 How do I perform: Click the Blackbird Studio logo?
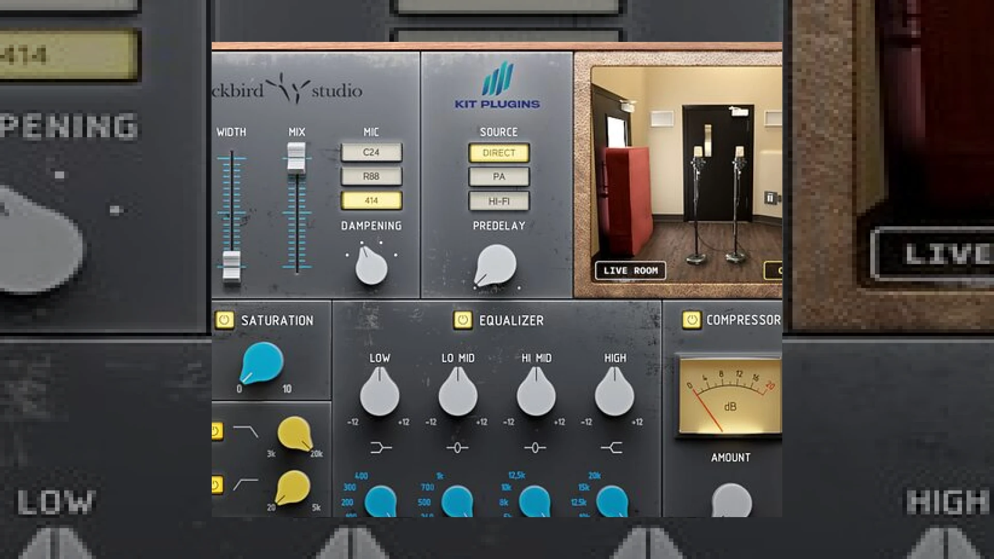click(x=287, y=89)
